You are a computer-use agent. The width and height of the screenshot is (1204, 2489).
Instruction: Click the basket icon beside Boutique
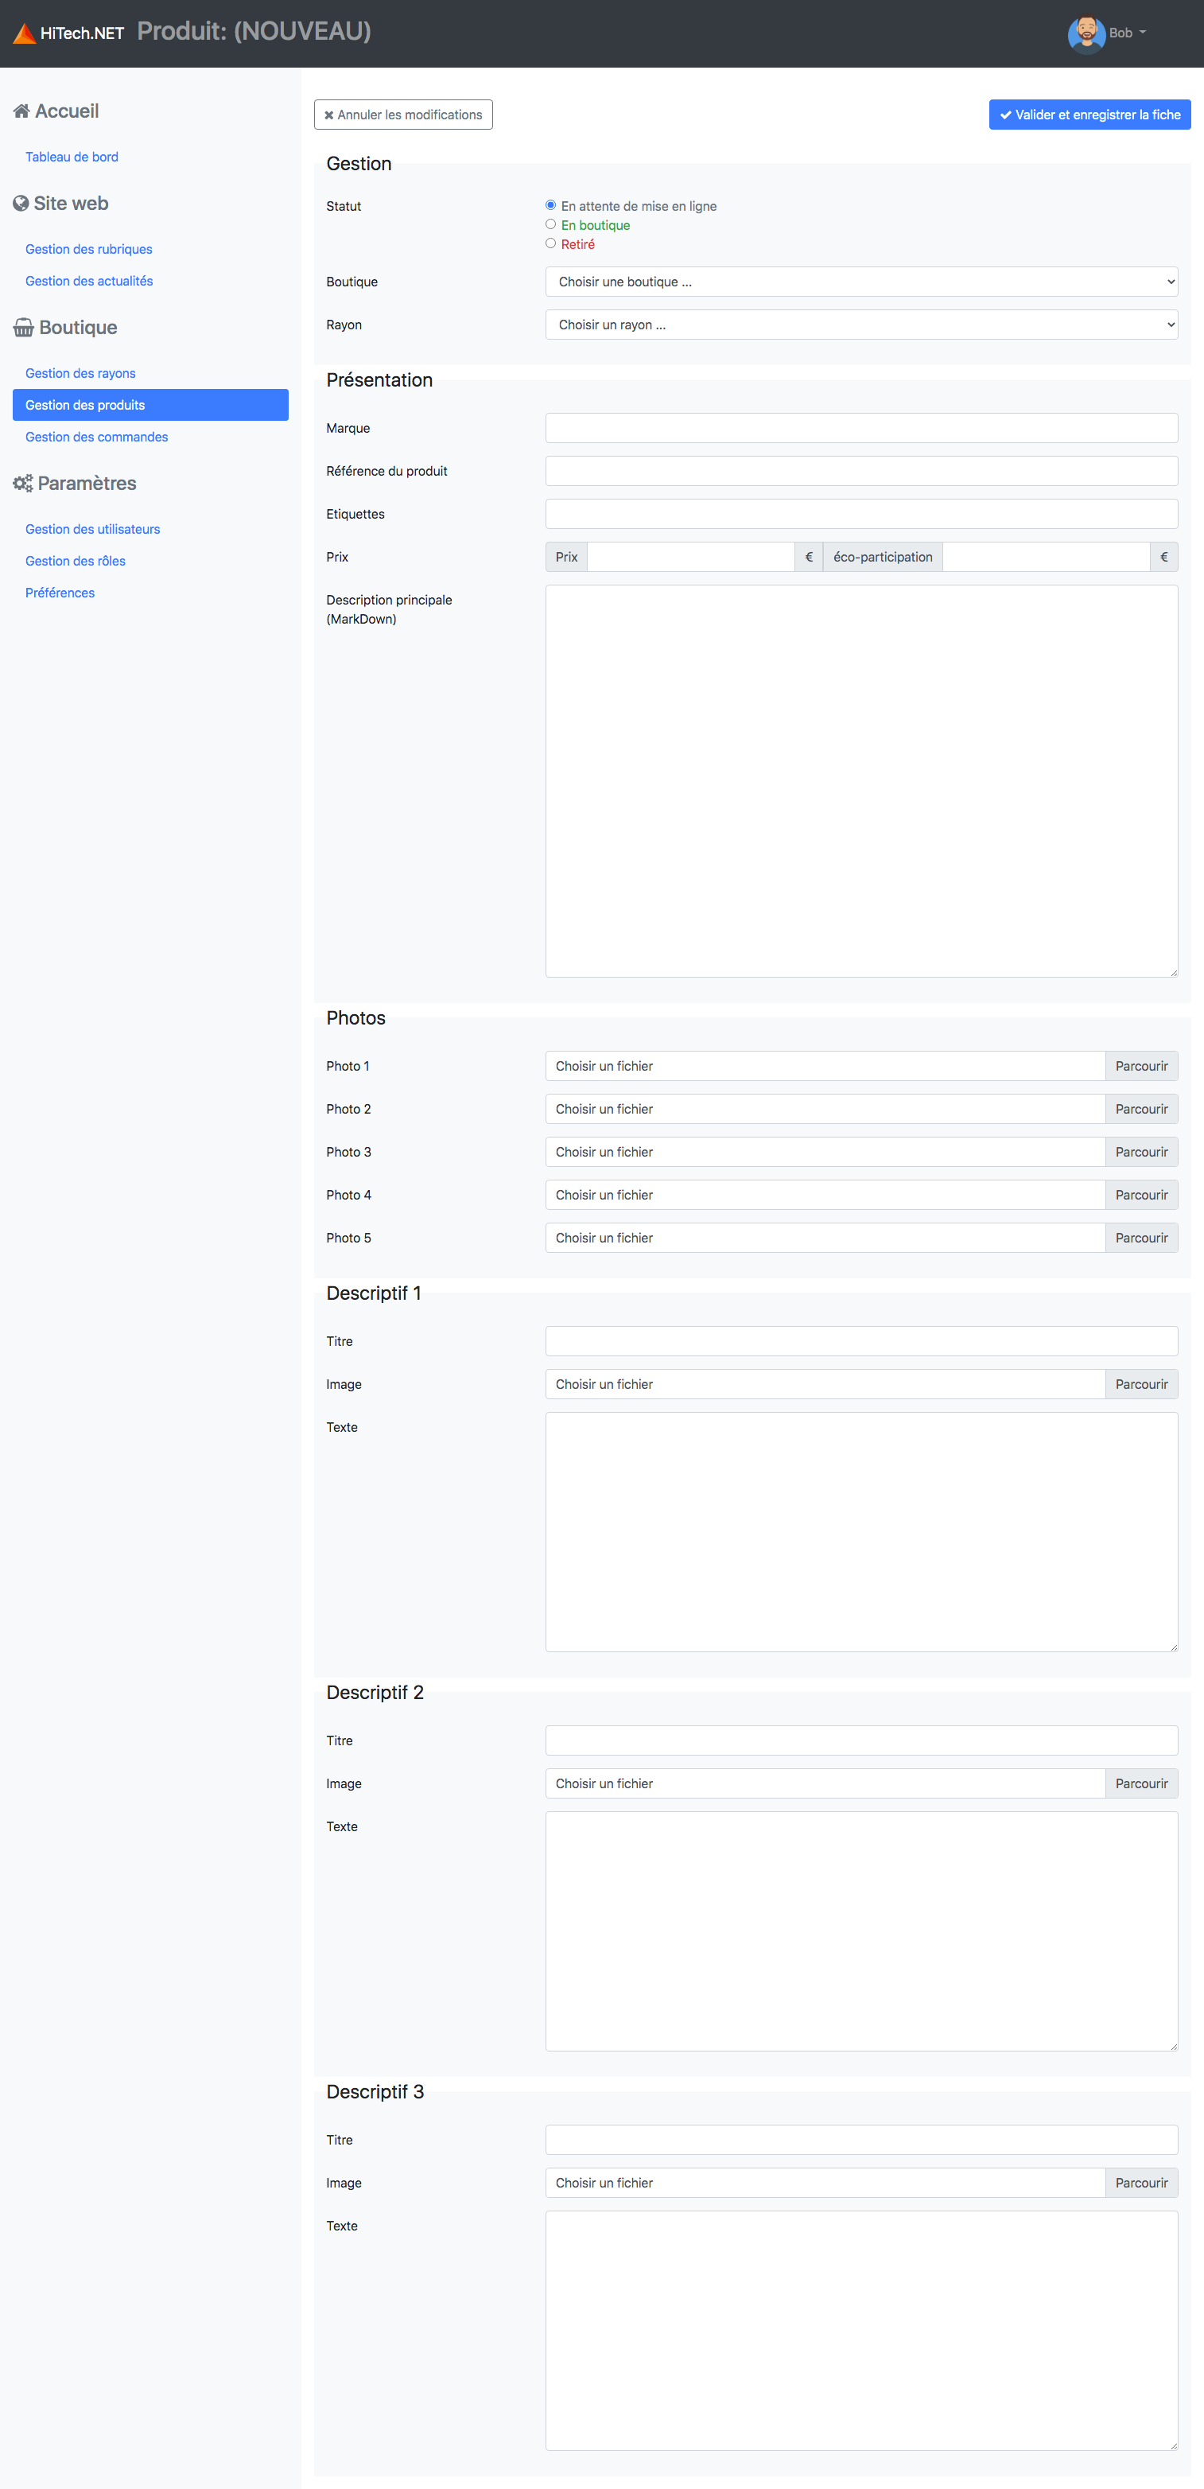pos(23,328)
